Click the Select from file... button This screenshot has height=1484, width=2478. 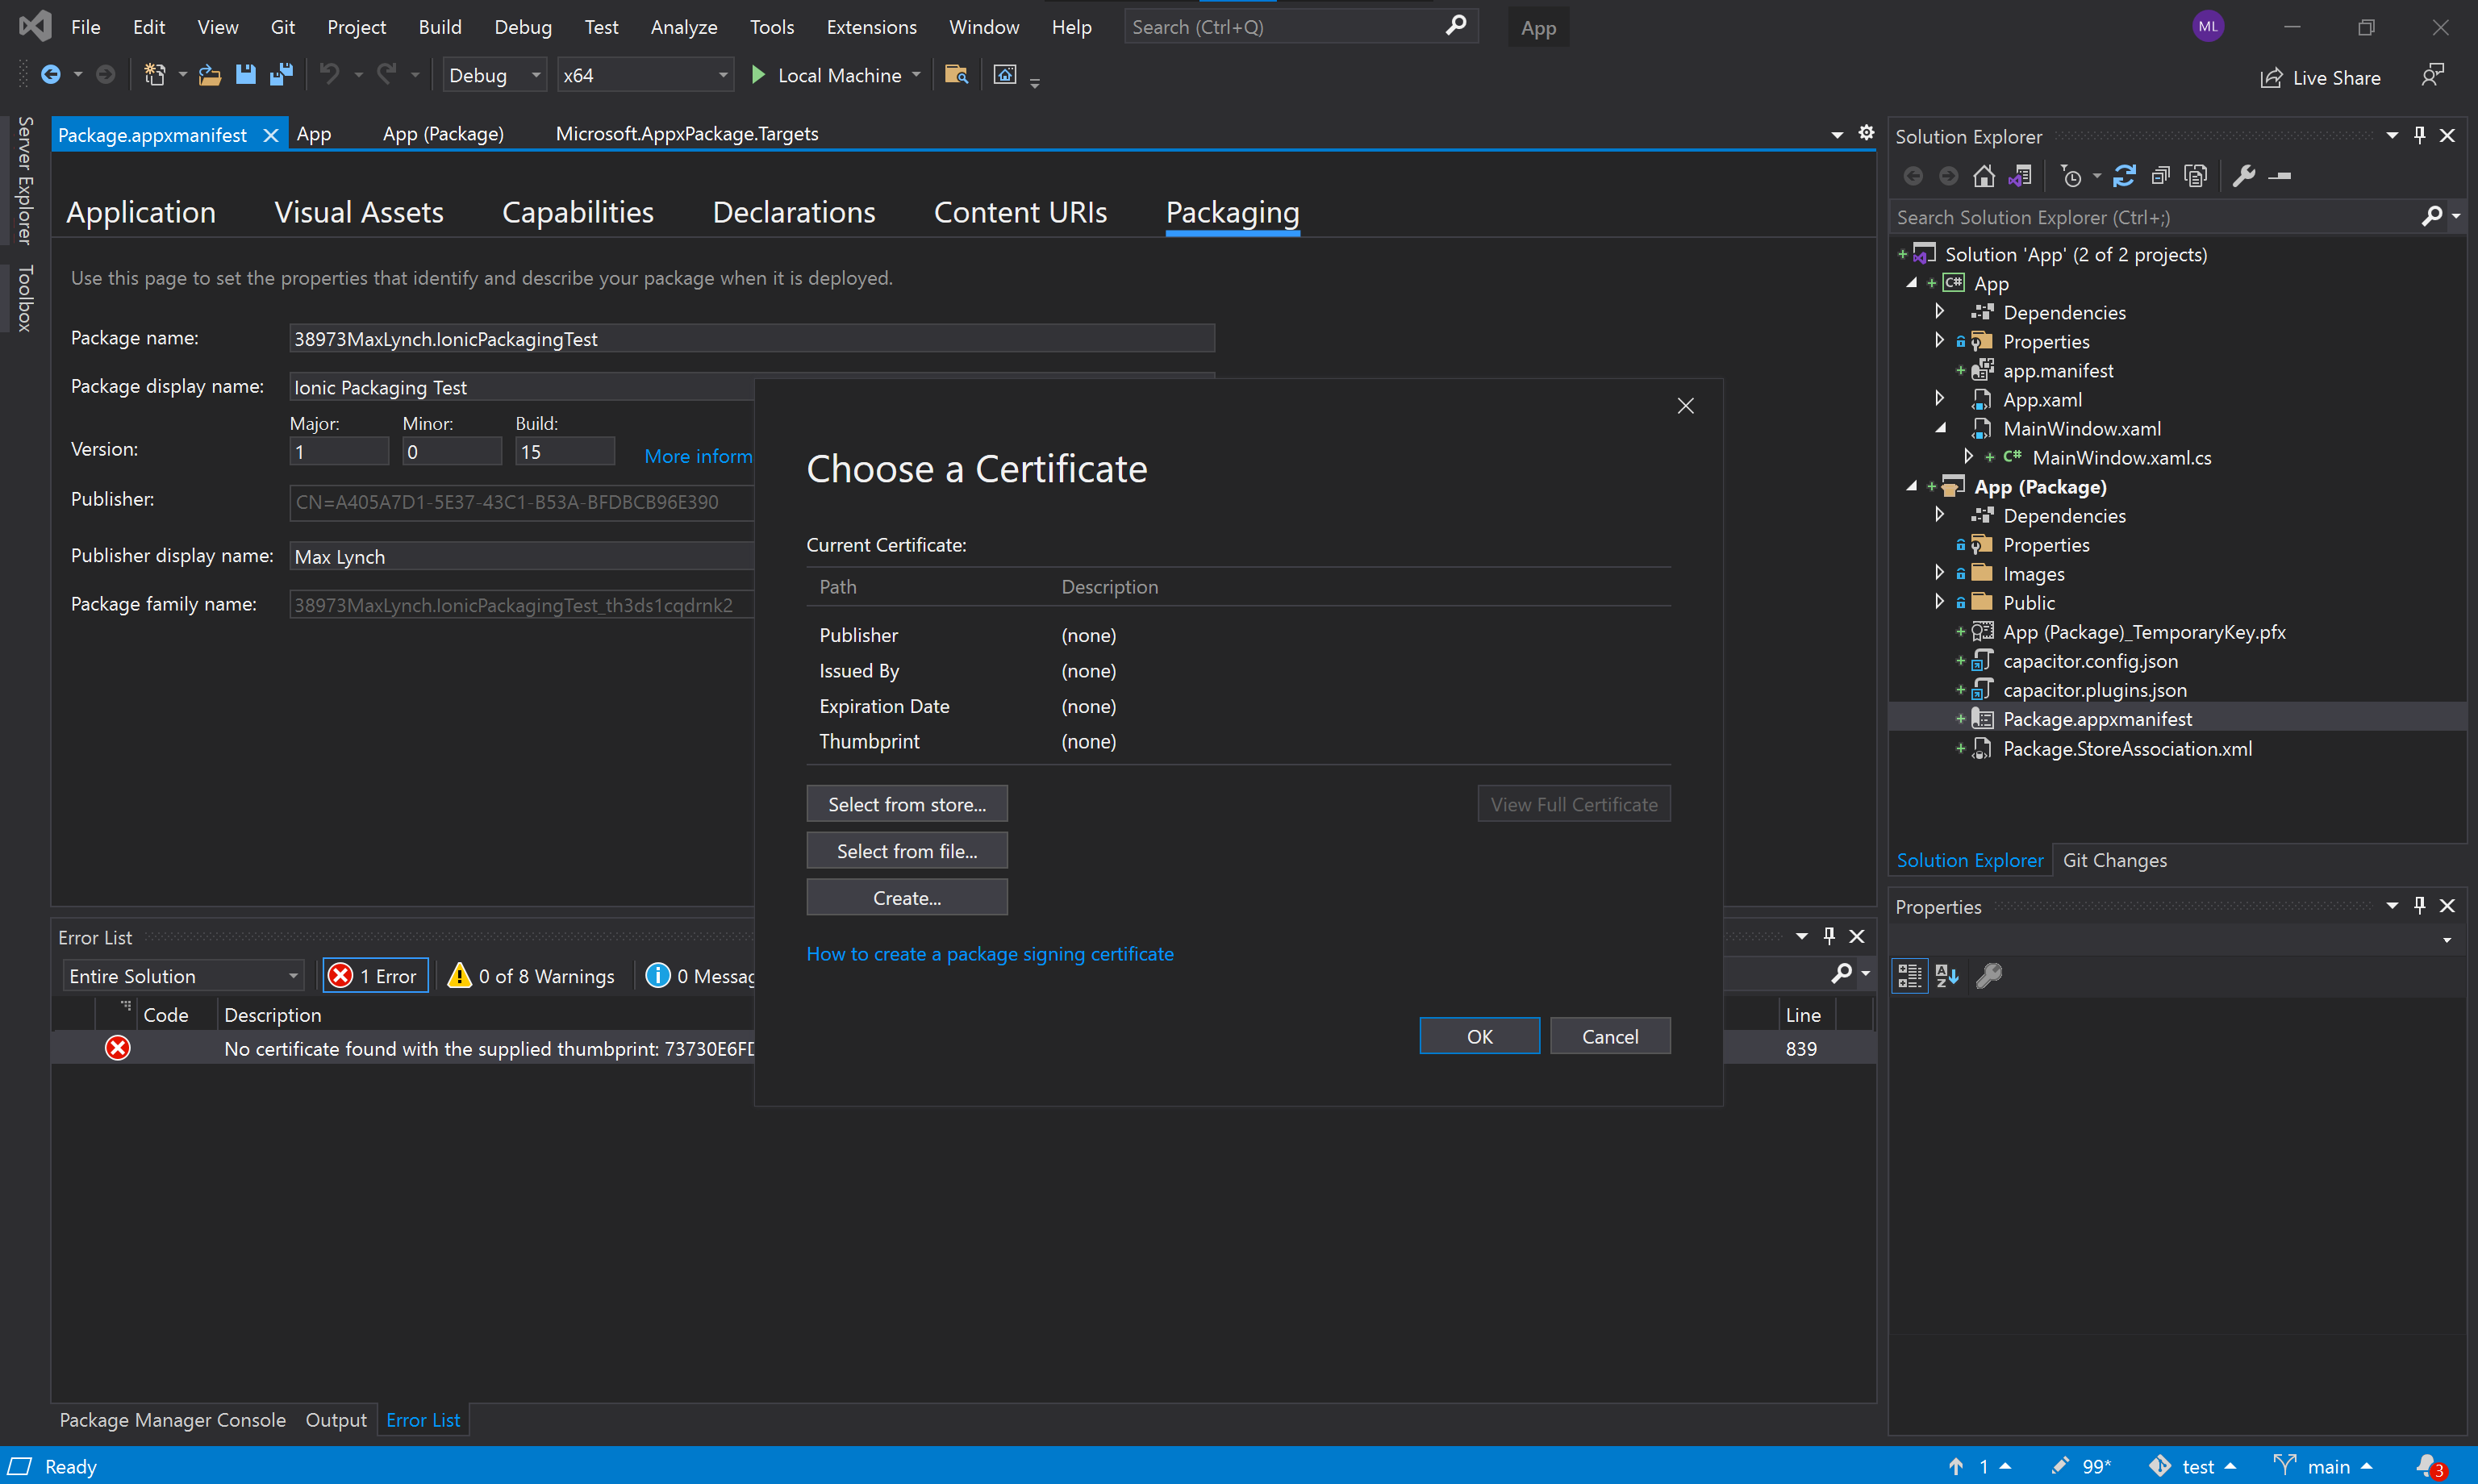point(907,851)
